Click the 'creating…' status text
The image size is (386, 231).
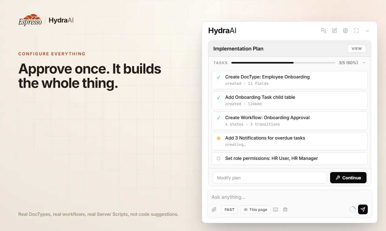(x=235, y=144)
